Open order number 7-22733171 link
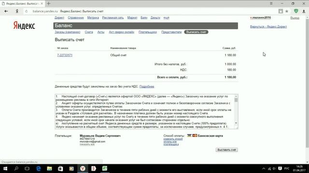Image resolution: width=309 pixels, height=173 pixels. click(x=65, y=55)
